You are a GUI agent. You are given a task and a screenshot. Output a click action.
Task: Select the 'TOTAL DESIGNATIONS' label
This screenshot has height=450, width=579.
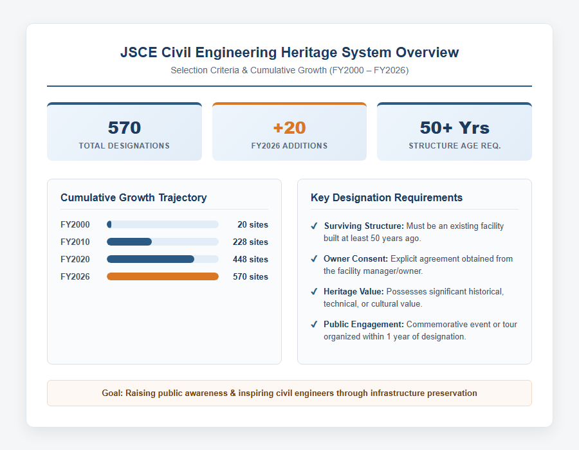pos(124,146)
